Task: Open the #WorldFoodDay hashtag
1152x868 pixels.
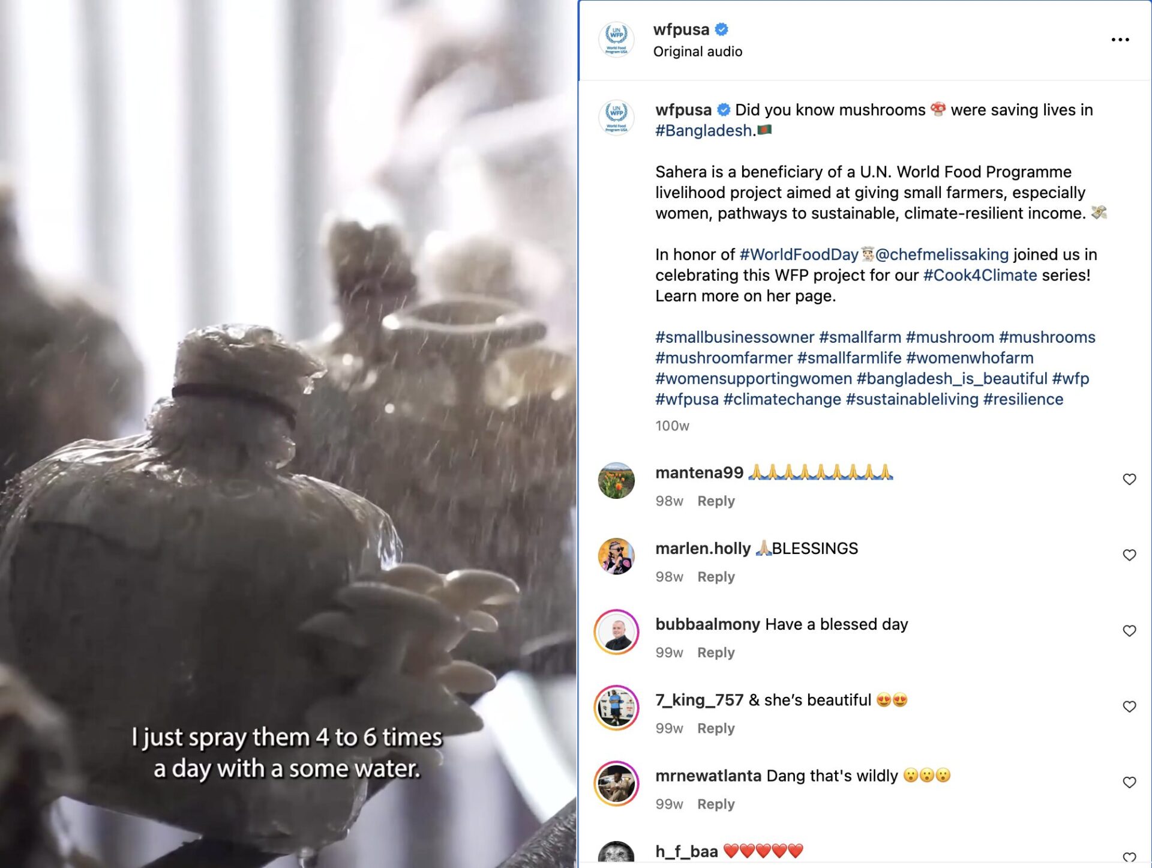Action: pos(799,255)
